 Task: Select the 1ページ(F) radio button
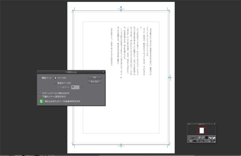[x=55, y=78]
